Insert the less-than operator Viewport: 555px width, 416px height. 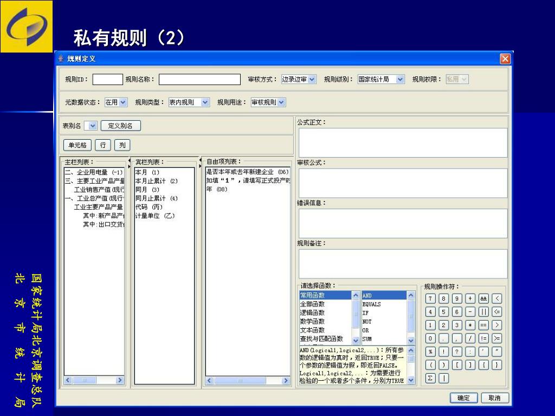point(497,298)
